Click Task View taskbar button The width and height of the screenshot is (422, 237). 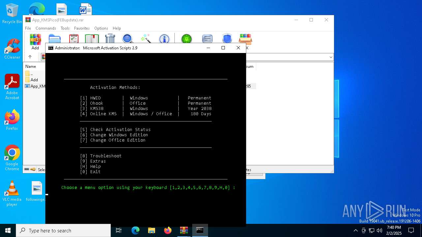tap(119, 230)
